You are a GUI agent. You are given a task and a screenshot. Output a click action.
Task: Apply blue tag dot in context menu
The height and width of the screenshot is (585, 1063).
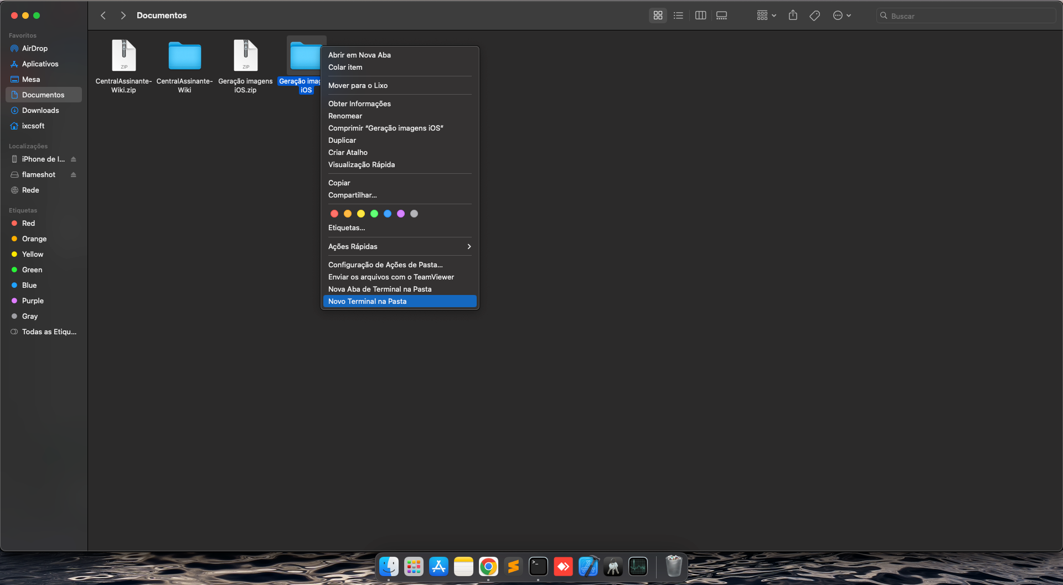388,214
